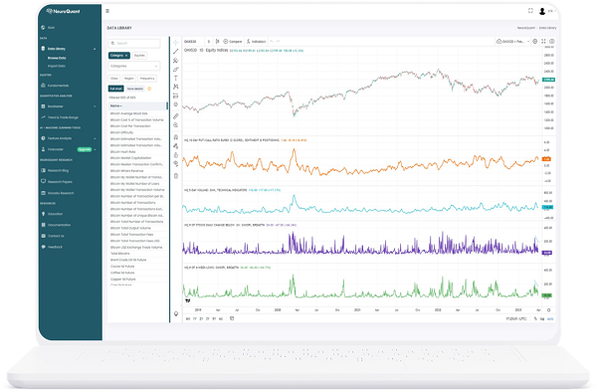This screenshot has width=597, height=390.
Task: Click the light bulb ideas icon
Action: (x=176, y=313)
